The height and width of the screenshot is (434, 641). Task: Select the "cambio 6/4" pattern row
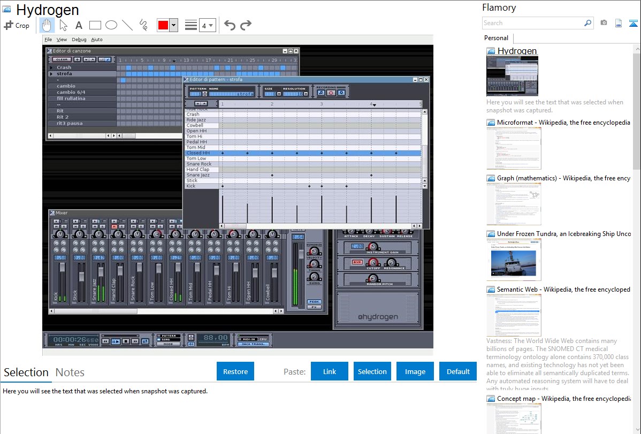[82, 93]
